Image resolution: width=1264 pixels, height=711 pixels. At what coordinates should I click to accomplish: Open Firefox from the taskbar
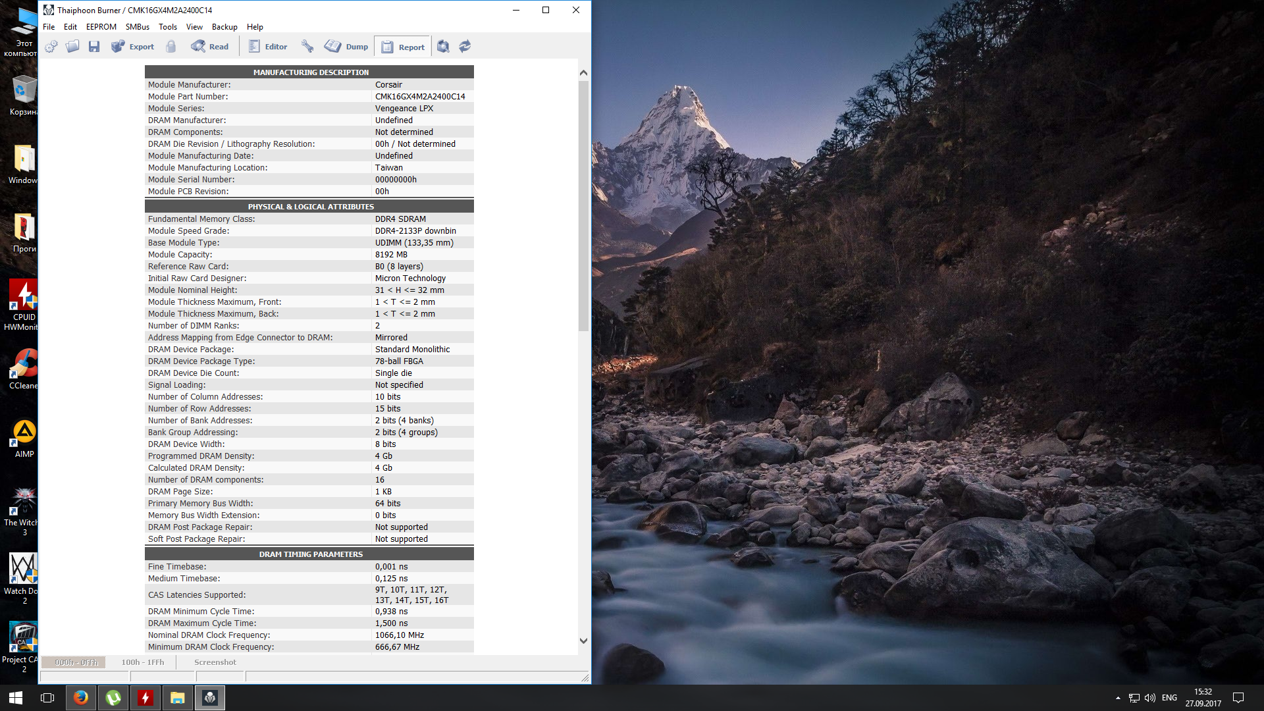pyautogui.click(x=81, y=697)
